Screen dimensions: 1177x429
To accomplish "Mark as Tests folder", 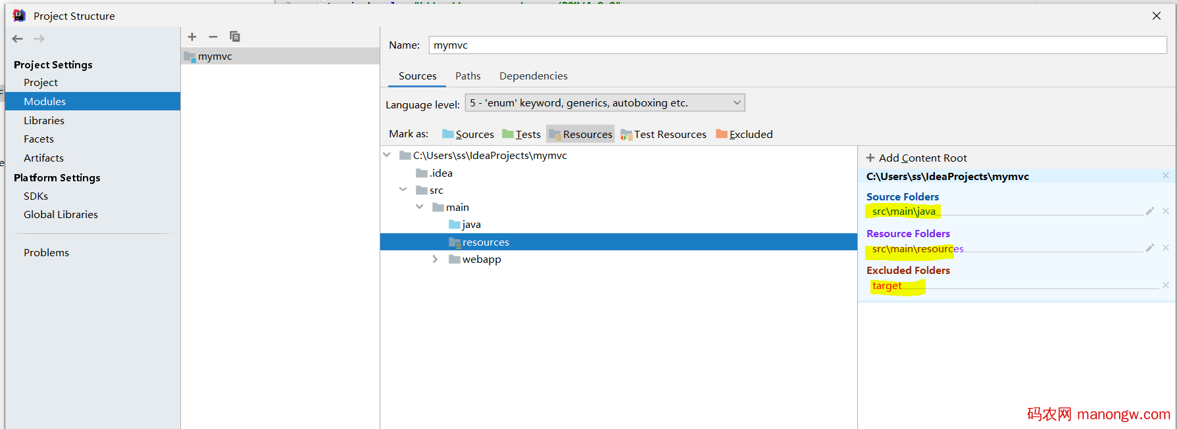I will (x=521, y=134).
